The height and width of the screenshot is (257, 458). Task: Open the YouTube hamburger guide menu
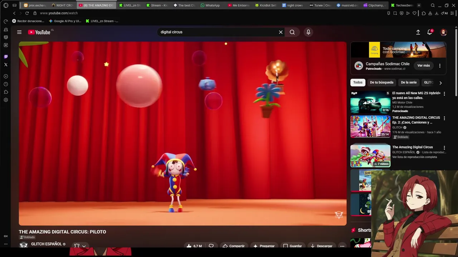(x=19, y=32)
